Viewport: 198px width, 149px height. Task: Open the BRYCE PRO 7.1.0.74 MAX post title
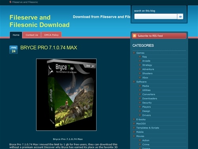click(49, 48)
